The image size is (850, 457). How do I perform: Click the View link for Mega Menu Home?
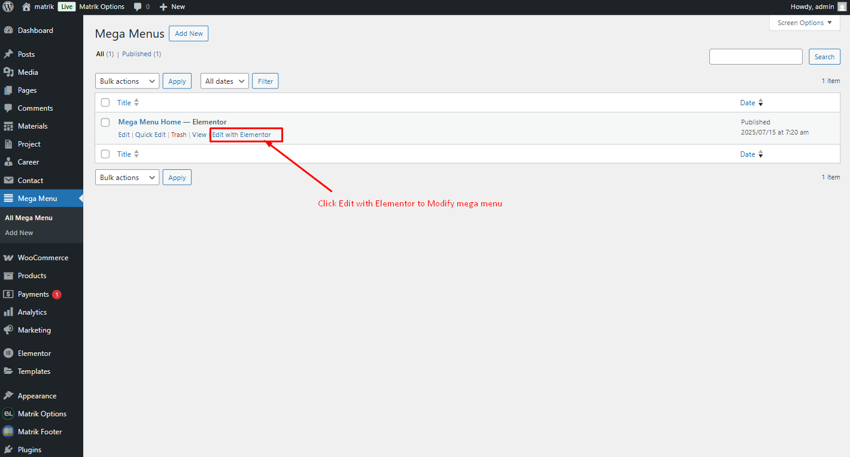coord(199,135)
